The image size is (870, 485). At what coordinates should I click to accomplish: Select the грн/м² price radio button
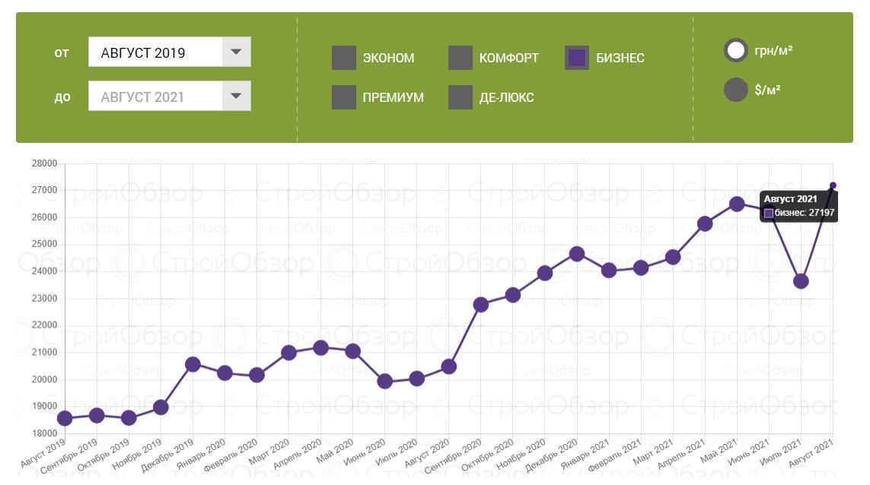[736, 51]
